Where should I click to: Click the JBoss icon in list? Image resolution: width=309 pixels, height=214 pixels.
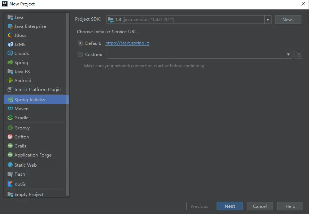pos(10,35)
